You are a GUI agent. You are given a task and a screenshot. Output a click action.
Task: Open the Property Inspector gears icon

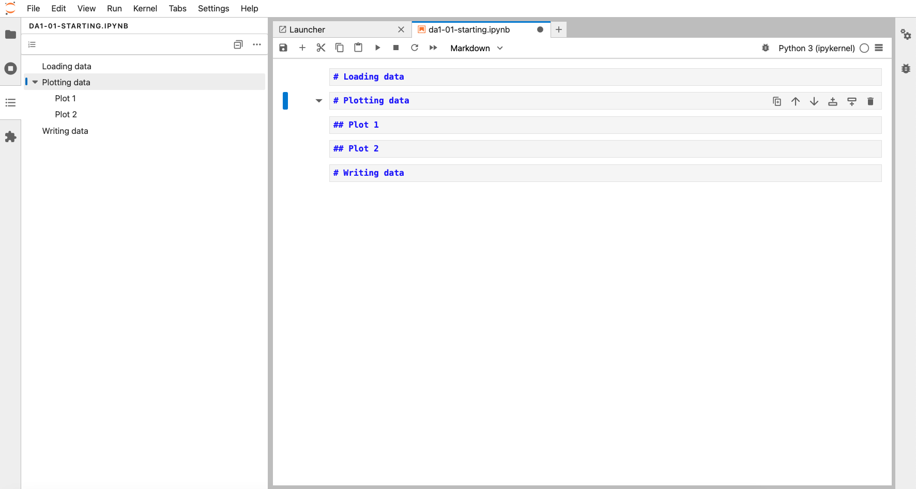[x=906, y=35]
